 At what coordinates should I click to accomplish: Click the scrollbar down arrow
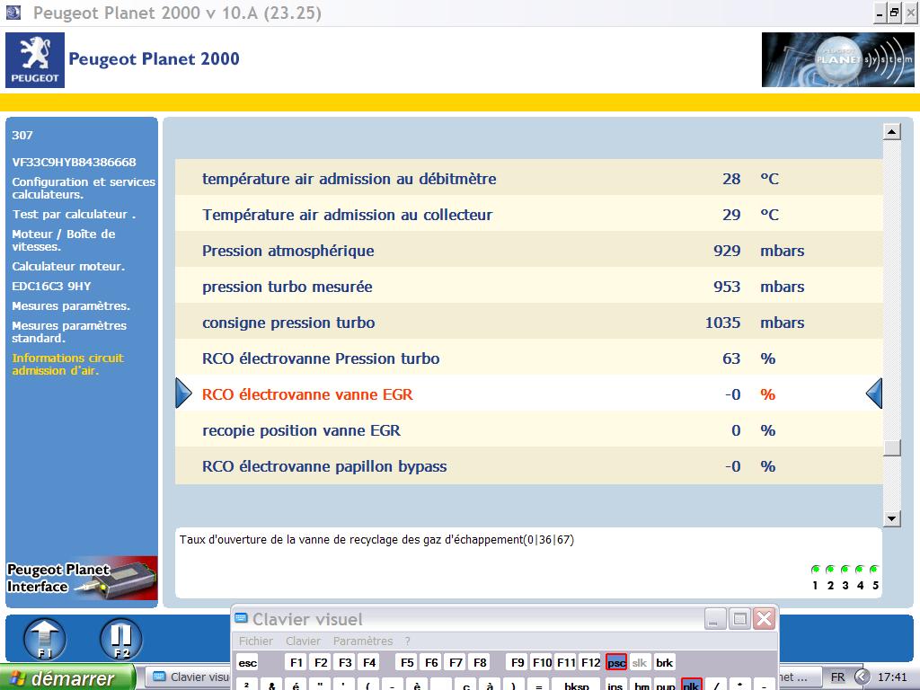click(892, 518)
